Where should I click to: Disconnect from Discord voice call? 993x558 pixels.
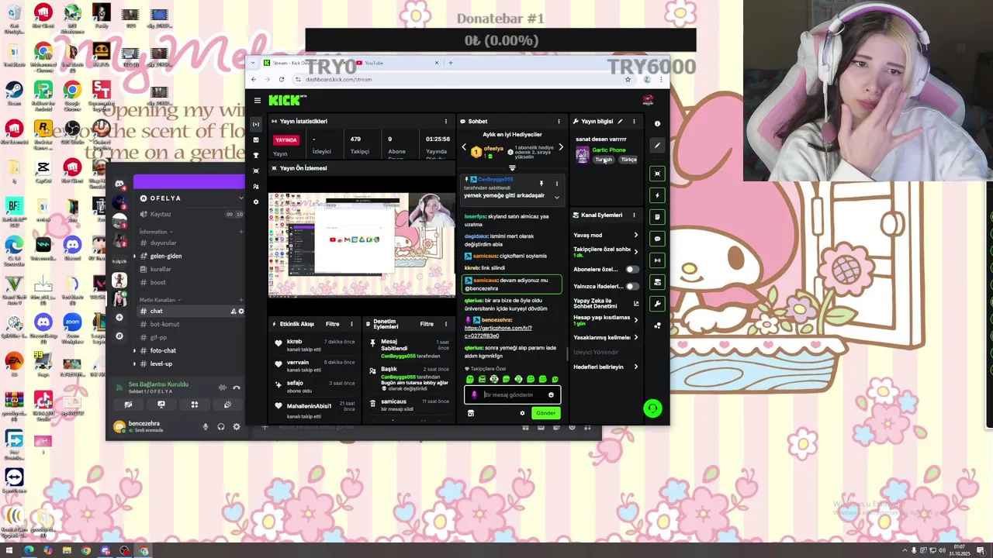coord(237,387)
